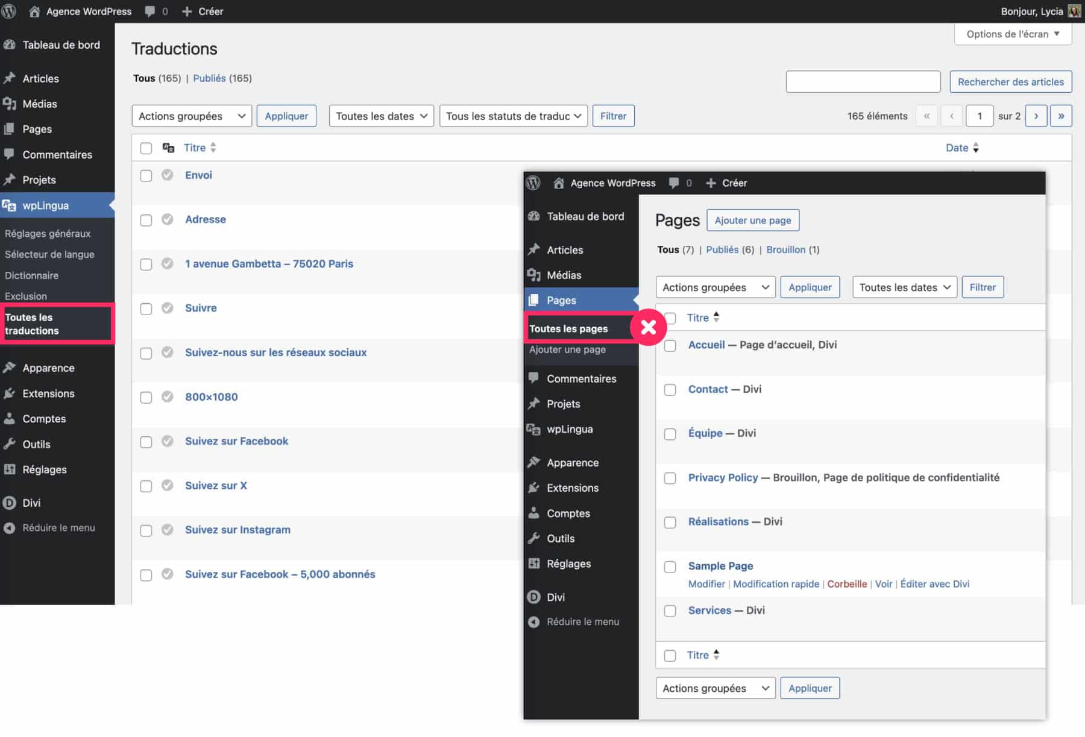Image resolution: width=1085 pixels, height=737 pixels.
Task: Click the wpLingua translate icon in the main sidebar
Action: click(x=9, y=205)
